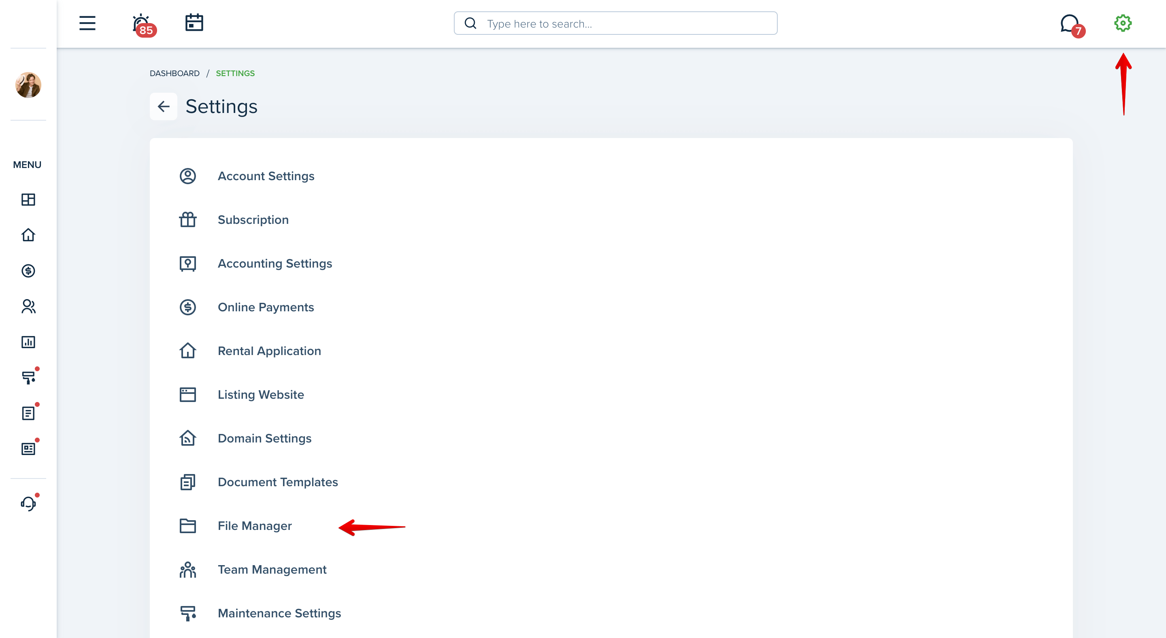
Task: Click the Domain Settings house icon
Action: (x=188, y=438)
